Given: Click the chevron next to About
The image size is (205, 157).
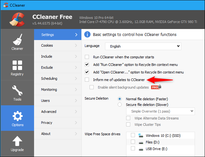Looking at the screenshot, I should [76, 134].
